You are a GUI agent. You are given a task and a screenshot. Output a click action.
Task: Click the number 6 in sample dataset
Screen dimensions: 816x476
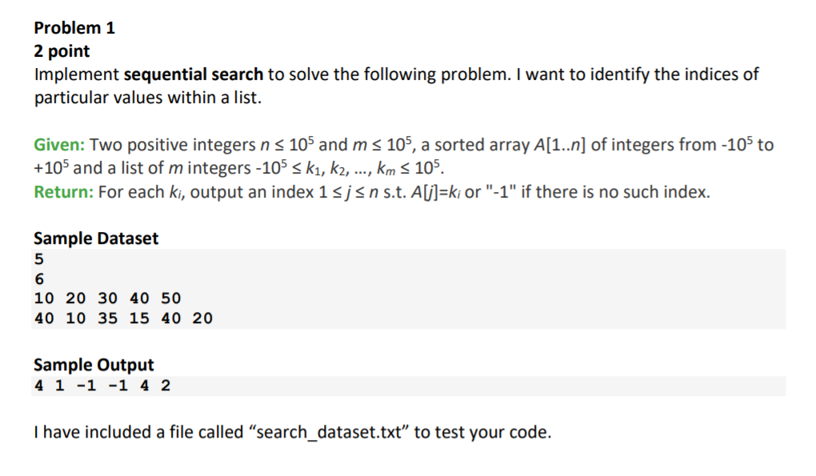point(39,279)
